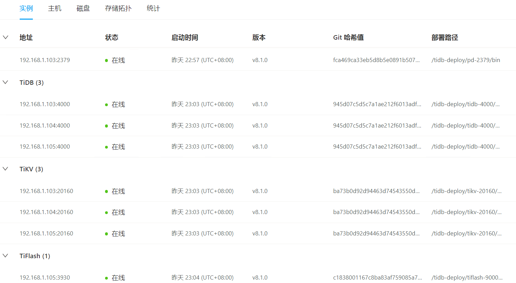Click 在线 status of 192.168.1.104:4000

click(x=115, y=126)
